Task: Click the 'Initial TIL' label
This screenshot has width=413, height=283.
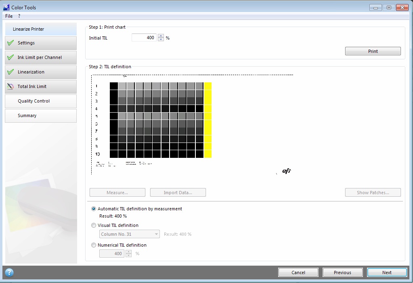Action: point(98,38)
